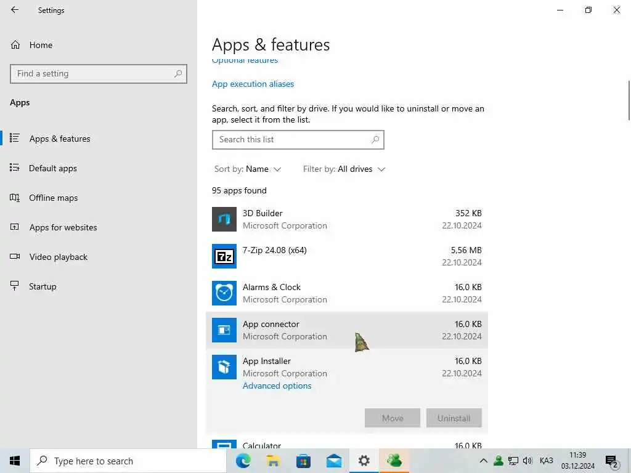Click the magnifier icon in Find a setting
The image size is (631, 473).
click(x=178, y=74)
